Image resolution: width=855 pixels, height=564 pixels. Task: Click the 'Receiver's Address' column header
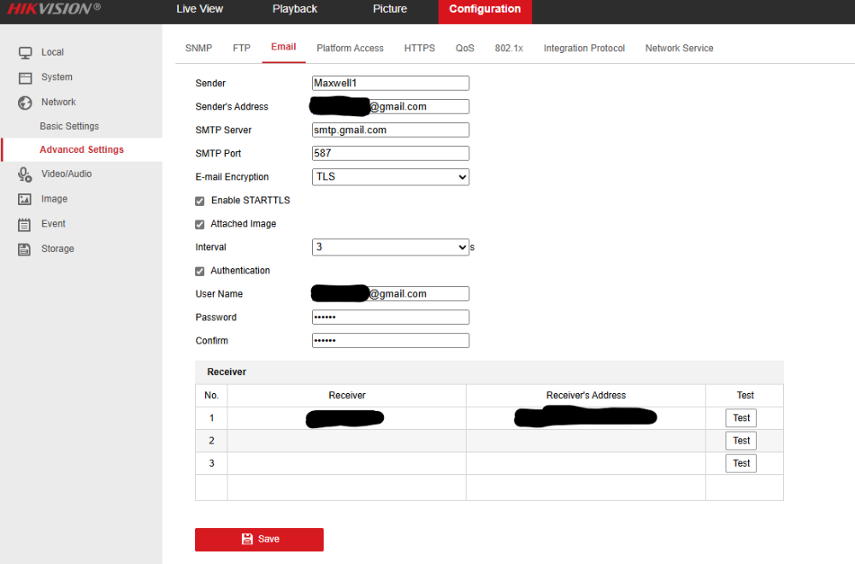coord(587,396)
